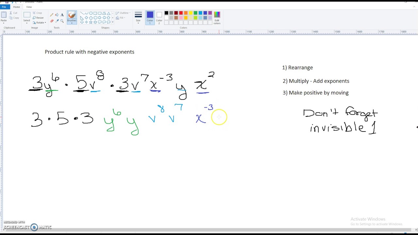This screenshot has height=235, width=418.
Task: Pick the turquoise color swatch
Action: point(200,13)
